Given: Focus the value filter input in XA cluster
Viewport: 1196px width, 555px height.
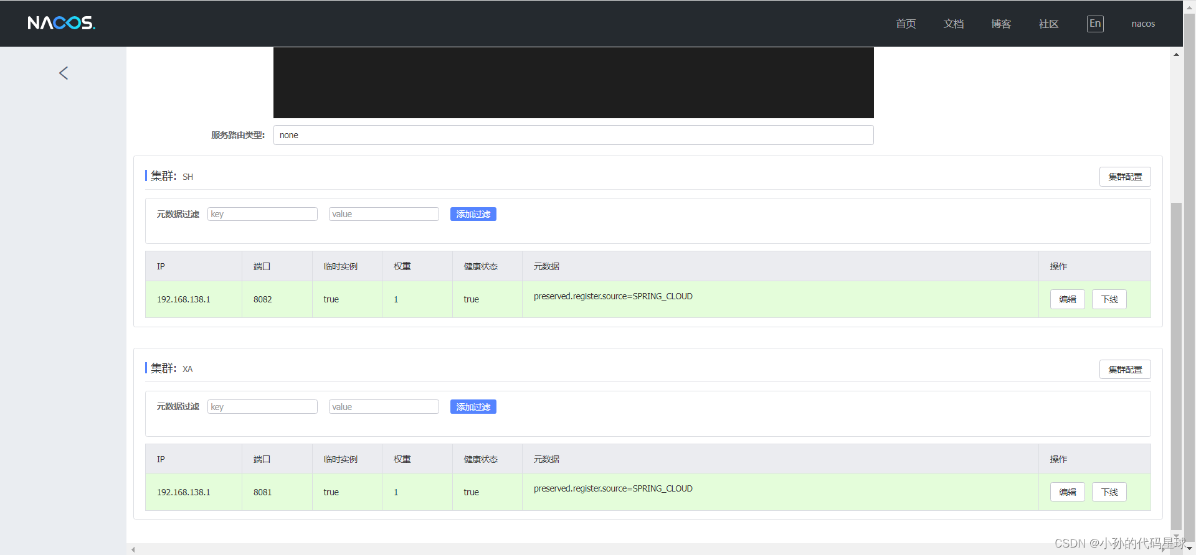Looking at the screenshot, I should (384, 407).
